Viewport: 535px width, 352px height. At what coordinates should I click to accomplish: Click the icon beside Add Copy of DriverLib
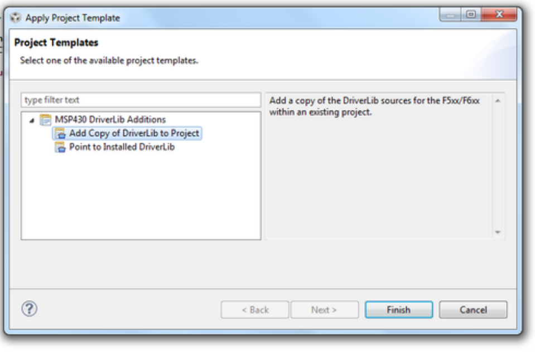(60, 134)
